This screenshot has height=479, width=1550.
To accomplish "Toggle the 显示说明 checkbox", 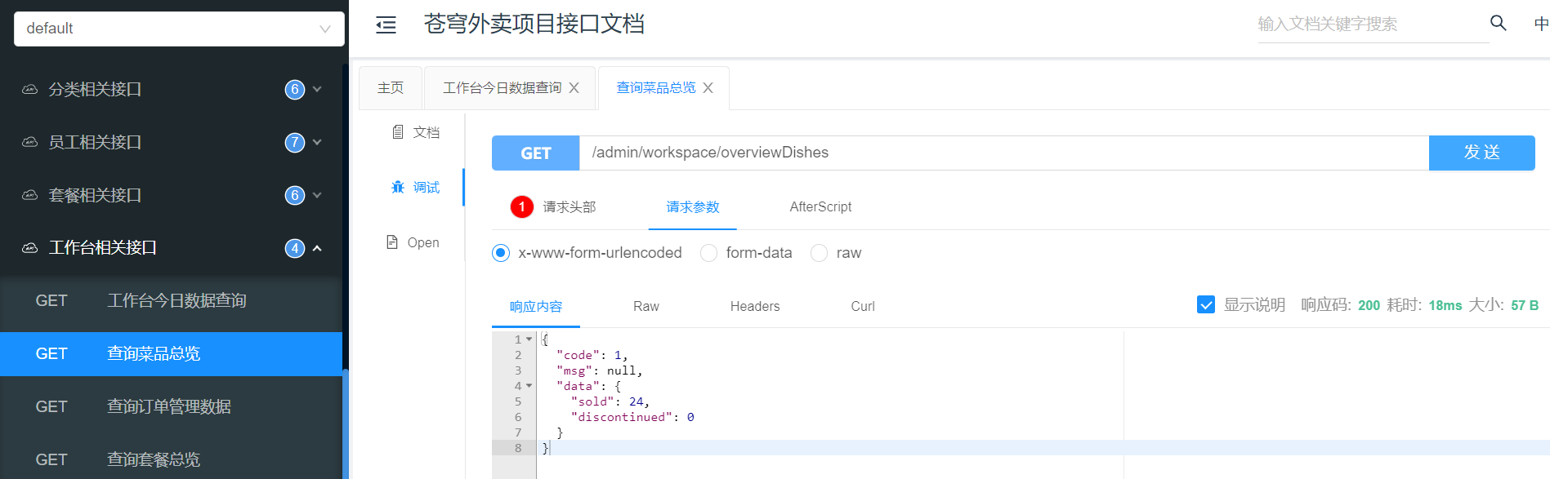I will [x=1205, y=305].
